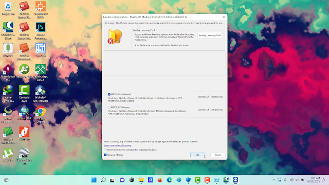Launch Camtasia 2021 from the desktop
329x185 pixels.
(x=24, y=94)
